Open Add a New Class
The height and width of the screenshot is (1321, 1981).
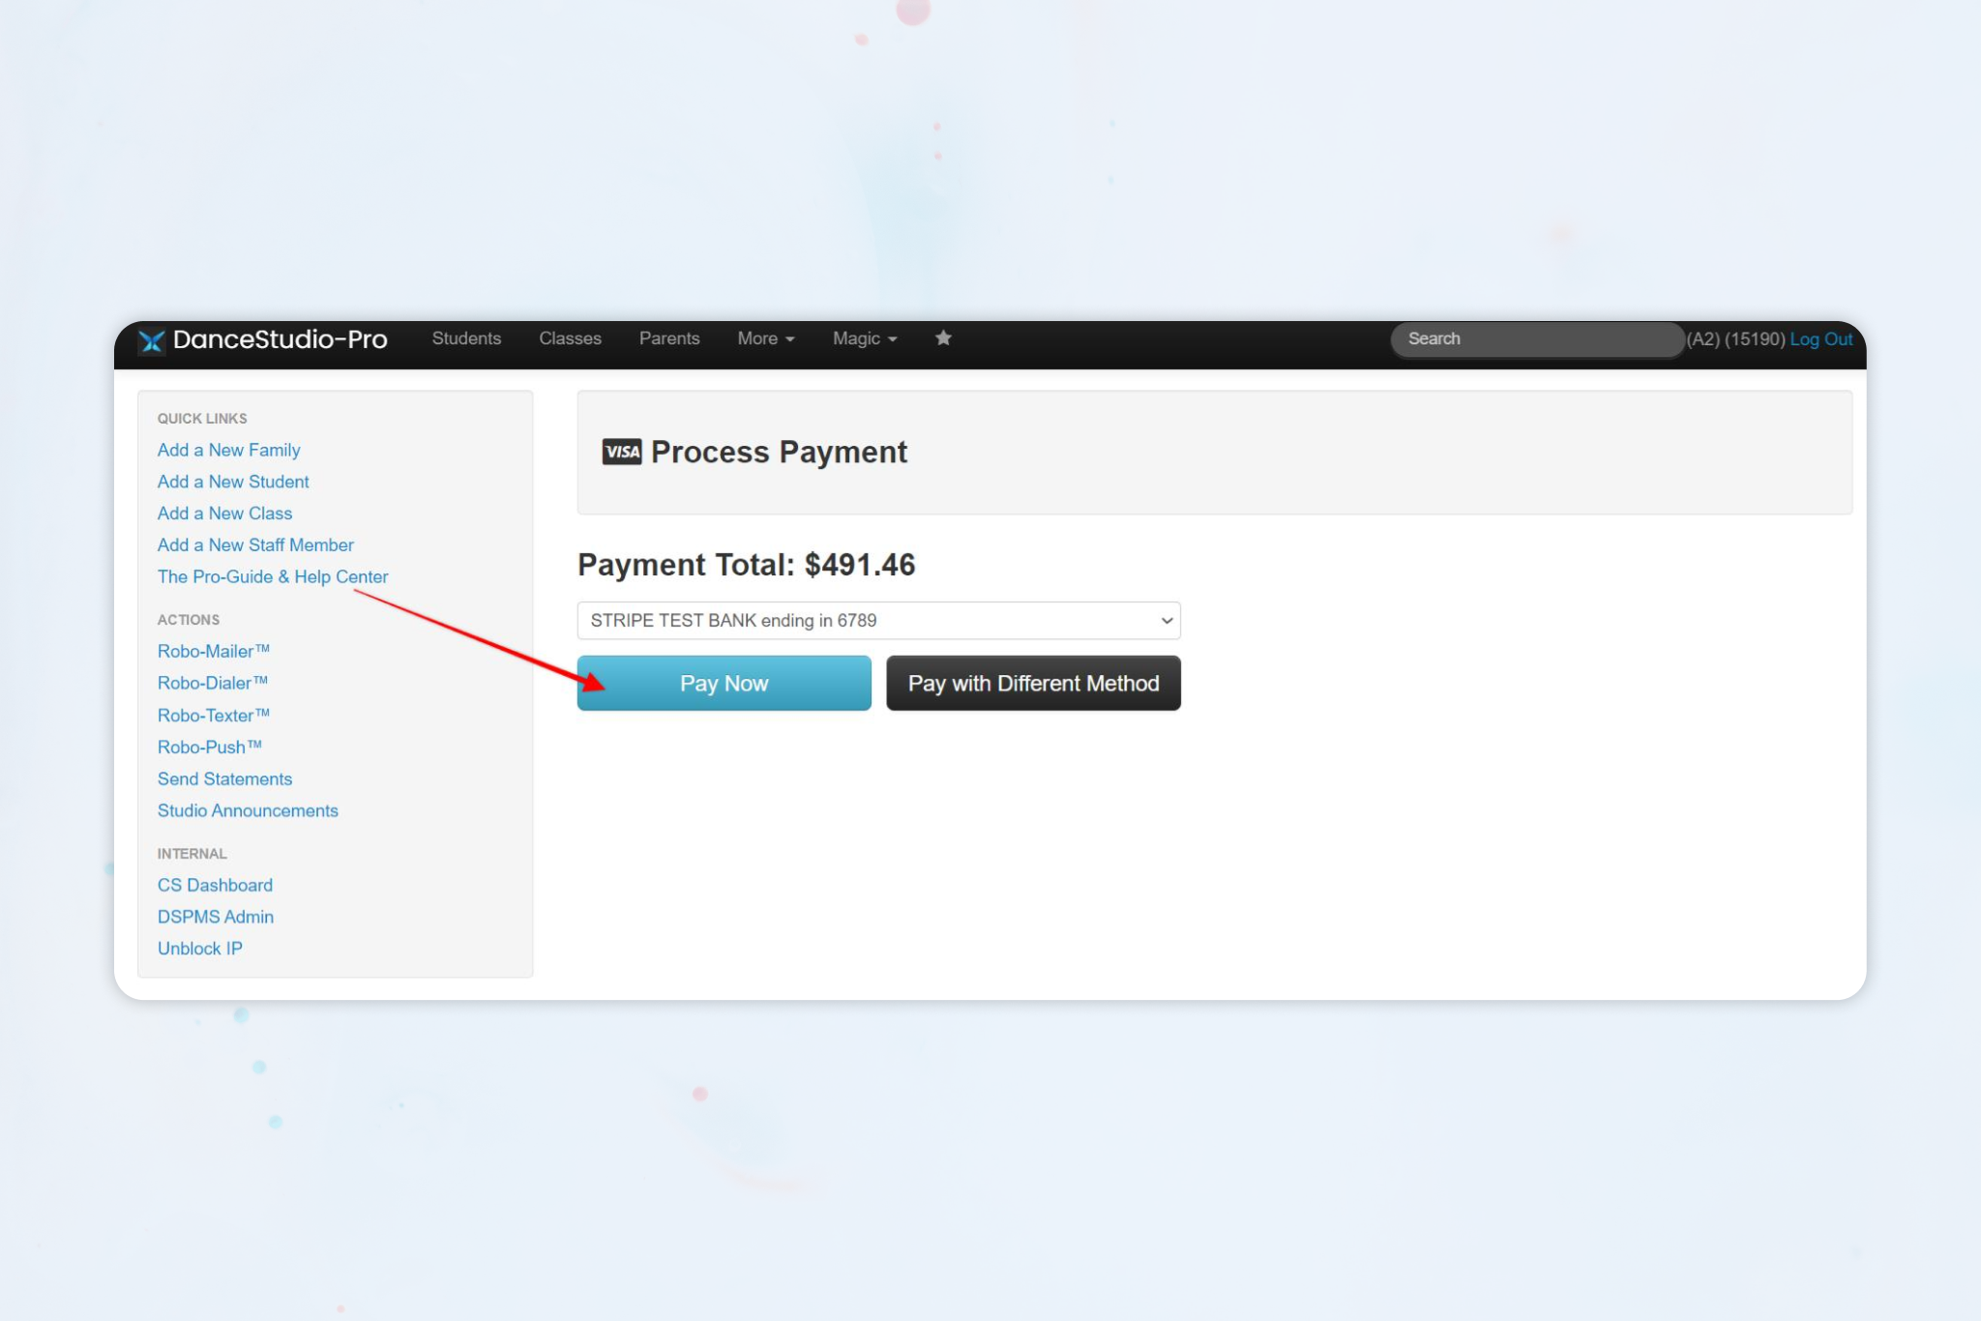[224, 513]
